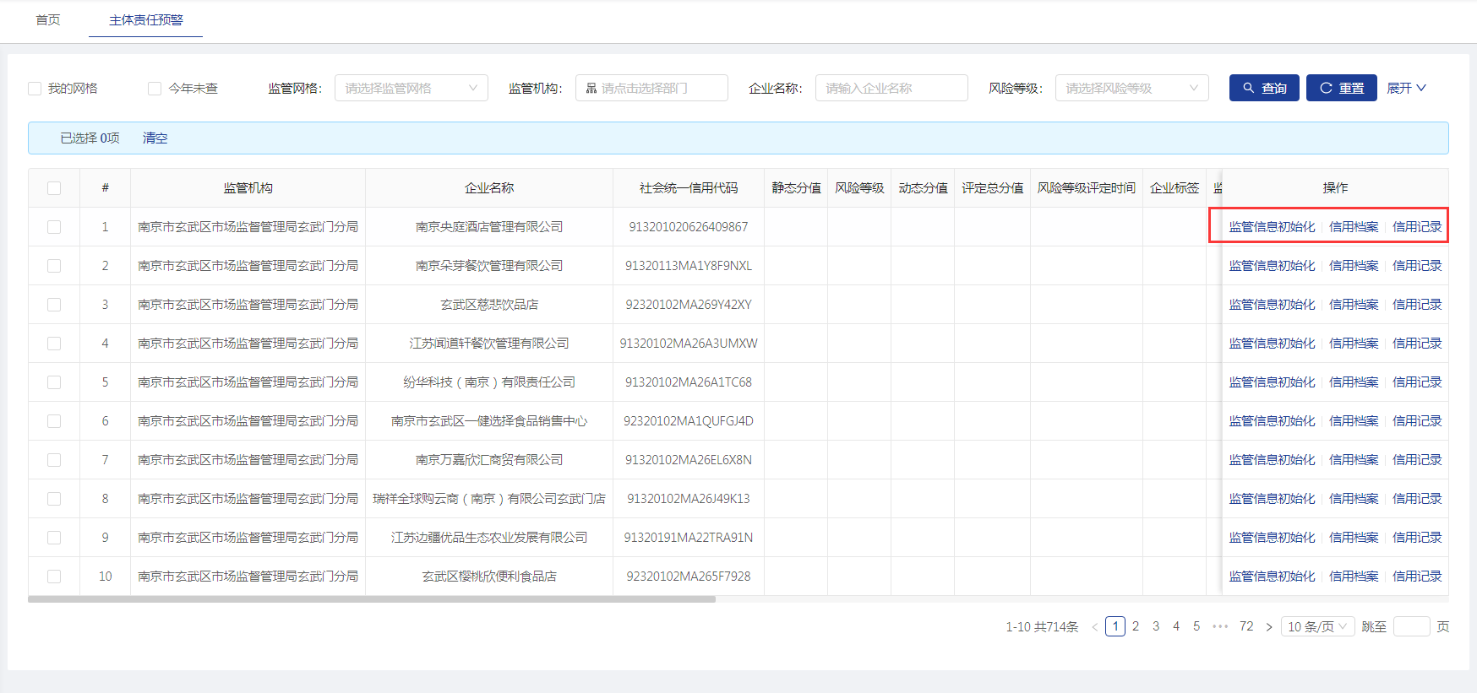Click 监管信息初始化 for row 5

(x=1272, y=382)
